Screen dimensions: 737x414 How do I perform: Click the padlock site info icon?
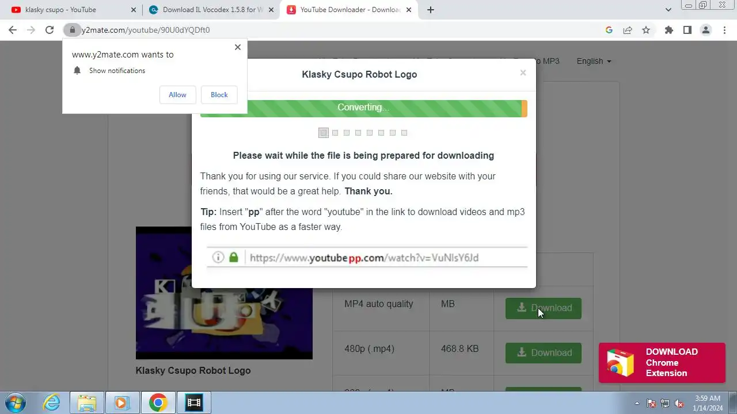coord(72,30)
